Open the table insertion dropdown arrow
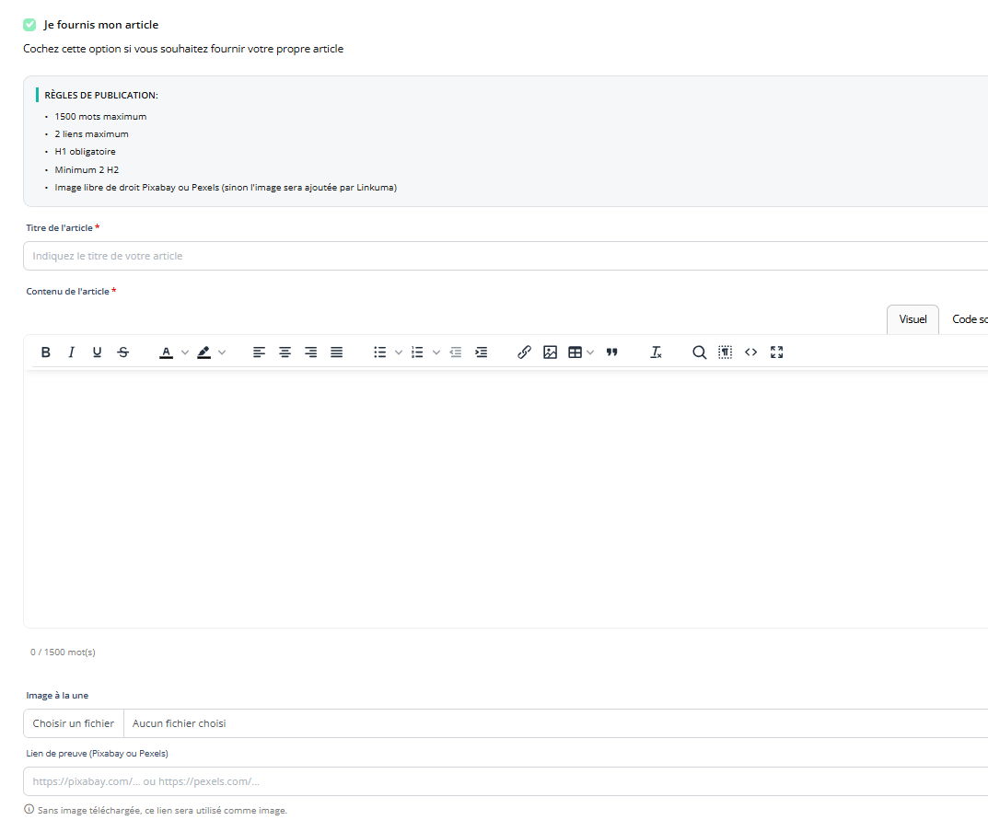This screenshot has width=988, height=820. click(x=590, y=352)
